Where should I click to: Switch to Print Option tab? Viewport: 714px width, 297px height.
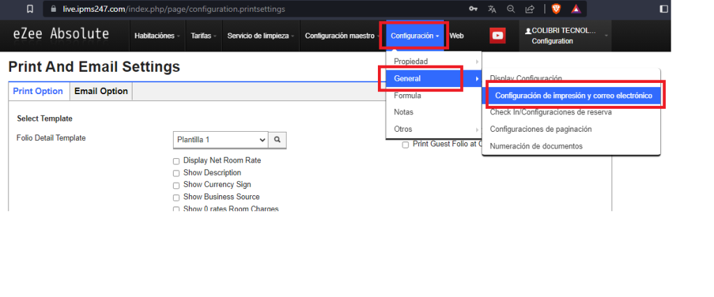pos(39,91)
